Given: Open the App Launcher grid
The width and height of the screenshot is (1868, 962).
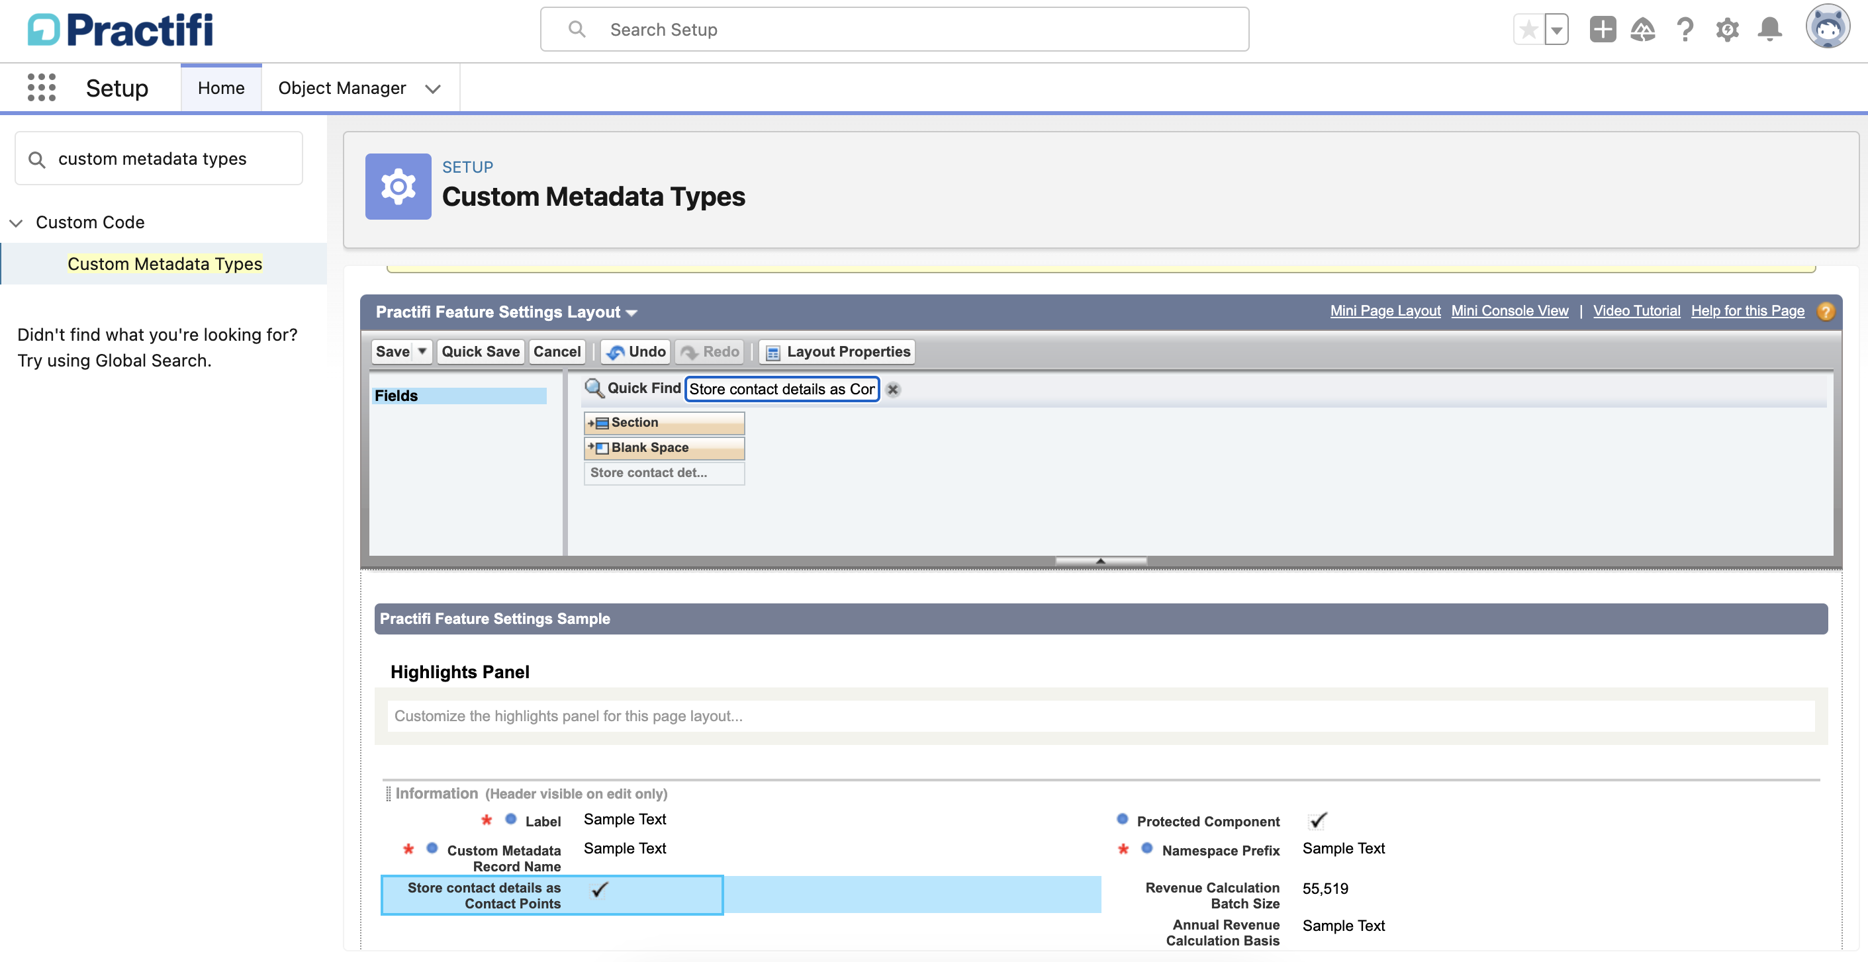Looking at the screenshot, I should click(x=41, y=88).
